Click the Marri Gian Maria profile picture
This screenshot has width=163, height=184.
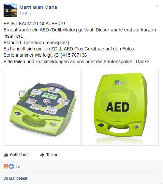point(10,10)
